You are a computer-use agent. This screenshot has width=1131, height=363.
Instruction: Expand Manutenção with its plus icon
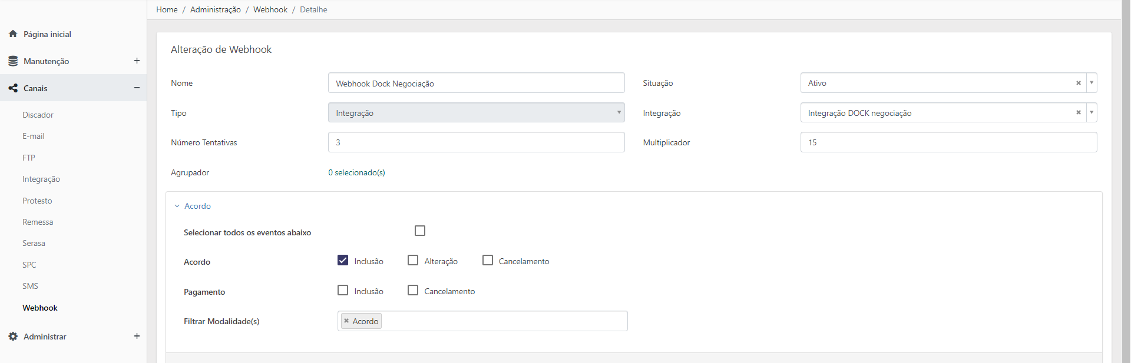[137, 61]
